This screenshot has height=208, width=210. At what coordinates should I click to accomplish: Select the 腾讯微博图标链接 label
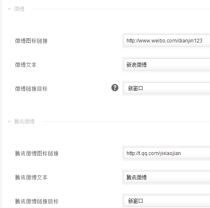click(37, 153)
